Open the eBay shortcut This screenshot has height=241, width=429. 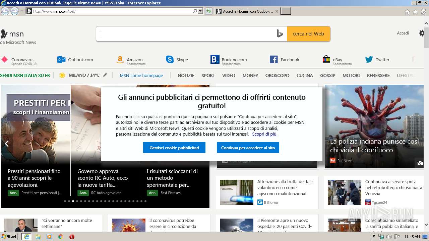[x=337, y=60]
